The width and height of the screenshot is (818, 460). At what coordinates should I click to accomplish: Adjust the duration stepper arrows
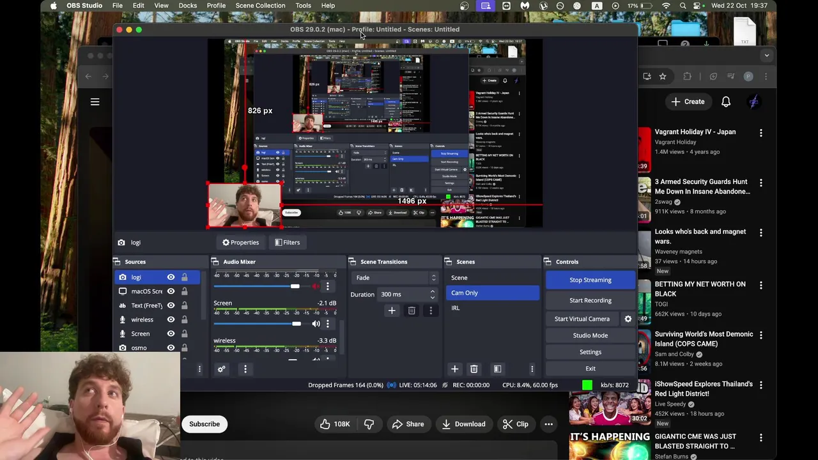(433, 295)
